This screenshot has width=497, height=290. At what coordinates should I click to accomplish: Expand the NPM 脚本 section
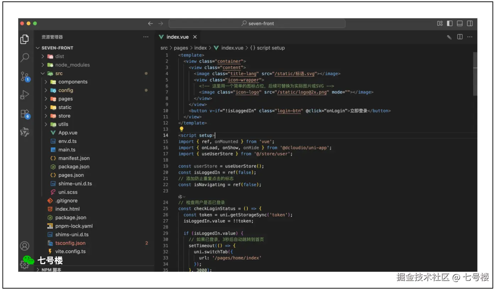pos(51,270)
